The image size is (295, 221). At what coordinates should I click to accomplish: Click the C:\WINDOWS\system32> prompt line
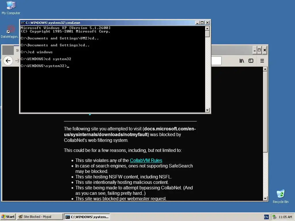coord(45,66)
